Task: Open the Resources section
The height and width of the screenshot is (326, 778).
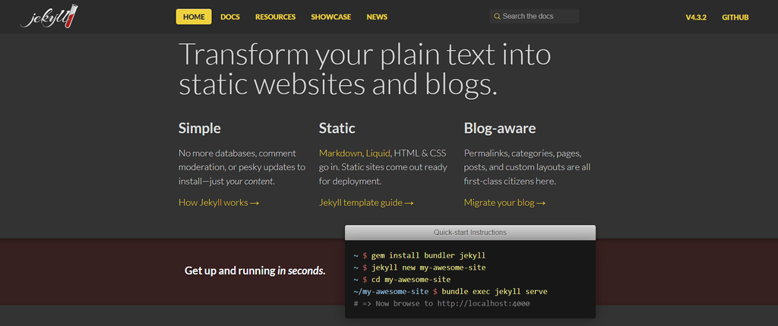Action: (275, 17)
